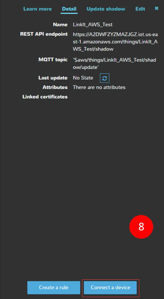This screenshot has width=164, height=299.
Task: Select the MQTT topic value text
Action: point(114,63)
